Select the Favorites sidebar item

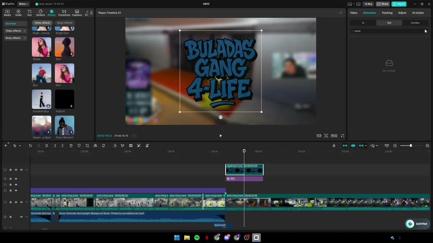coord(15,24)
